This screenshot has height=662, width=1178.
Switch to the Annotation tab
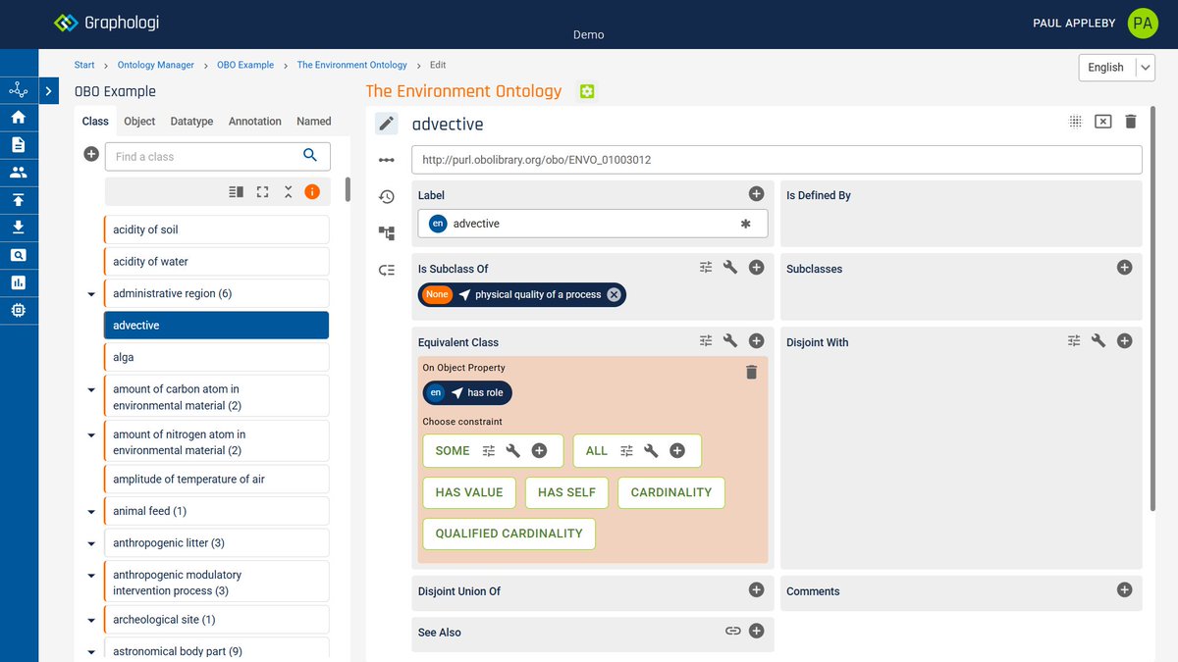(x=255, y=122)
